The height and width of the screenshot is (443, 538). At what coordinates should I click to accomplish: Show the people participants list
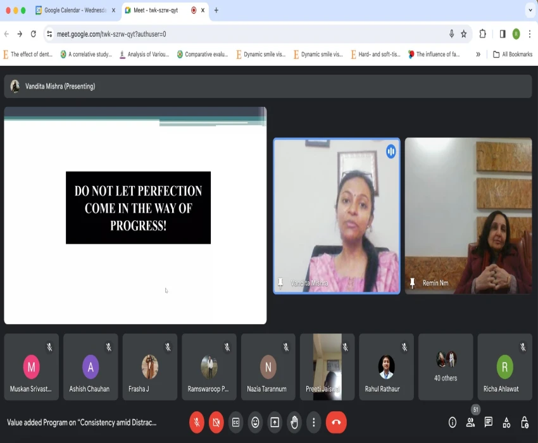[x=470, y=422]
